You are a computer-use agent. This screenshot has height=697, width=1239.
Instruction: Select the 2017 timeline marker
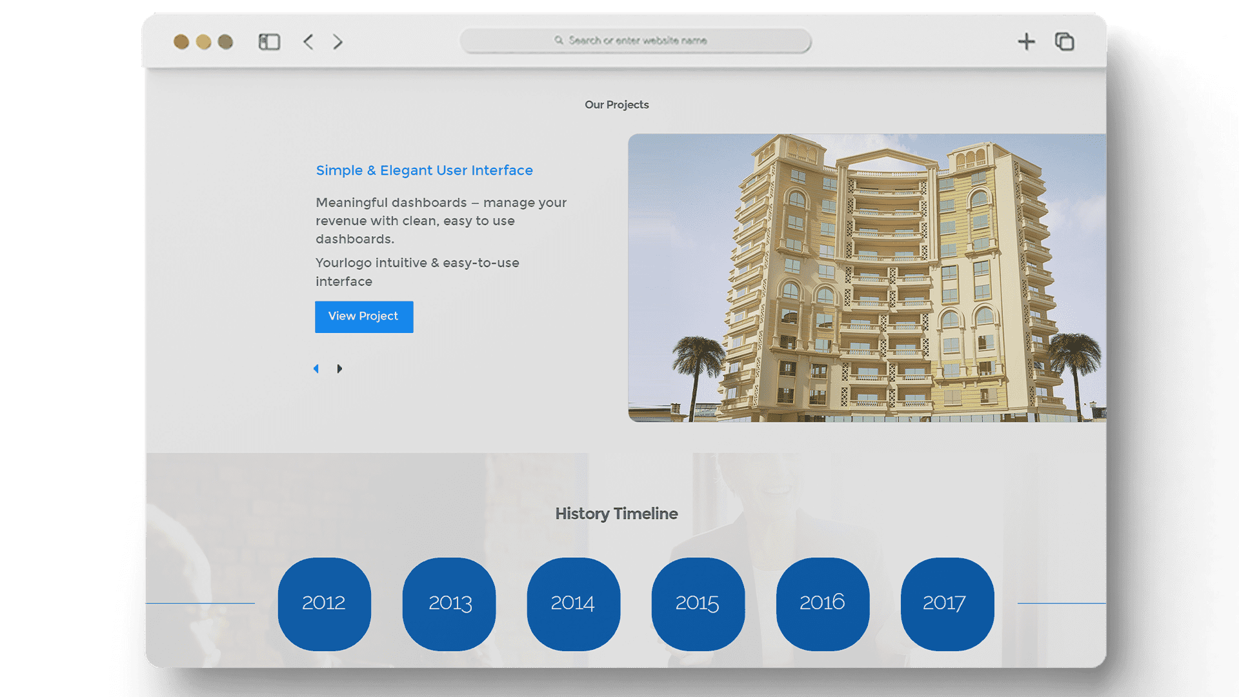coord(947,604)
